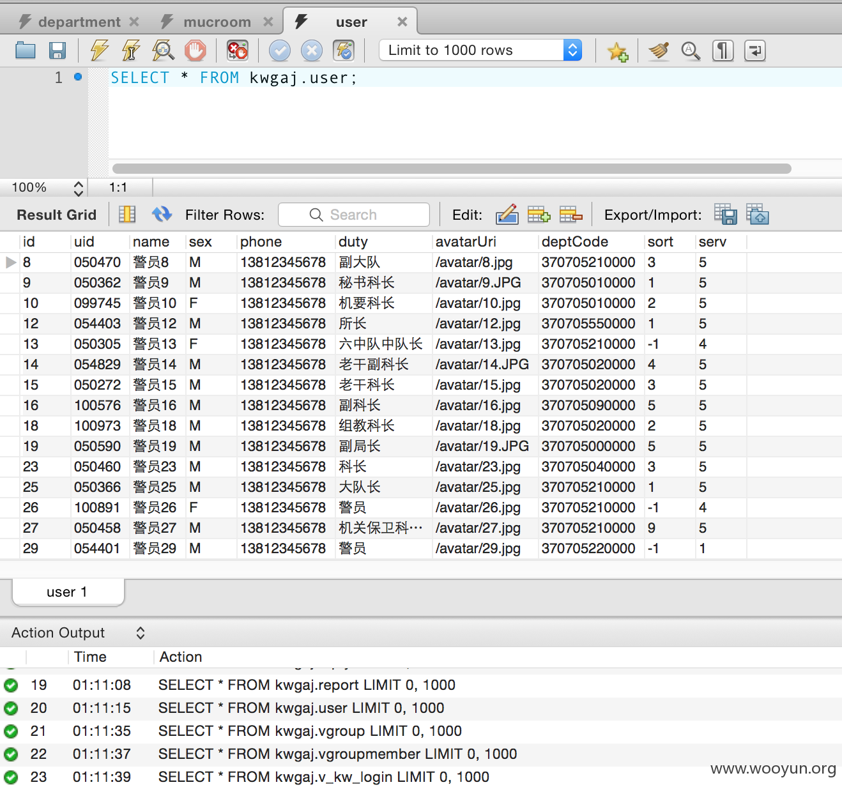Focus Filter Rows search field

354,215
